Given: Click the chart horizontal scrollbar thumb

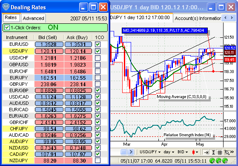Looking at the screenshot, I should [124, 152].
